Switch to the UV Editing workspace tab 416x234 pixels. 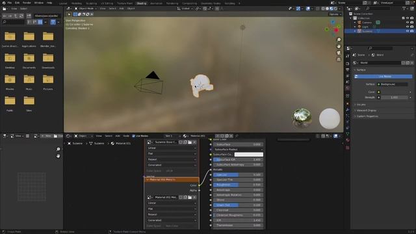point(107,3)
